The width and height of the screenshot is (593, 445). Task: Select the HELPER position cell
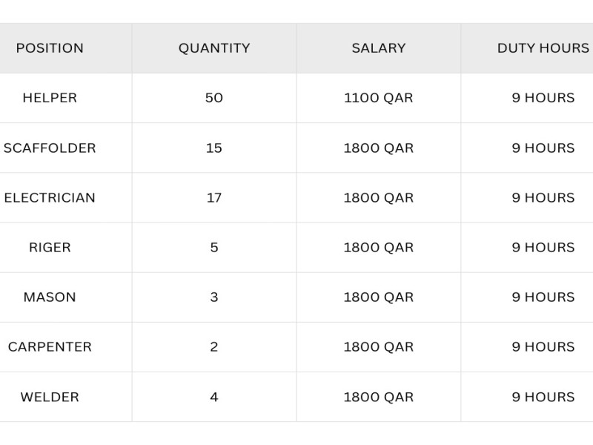point(50,98)
